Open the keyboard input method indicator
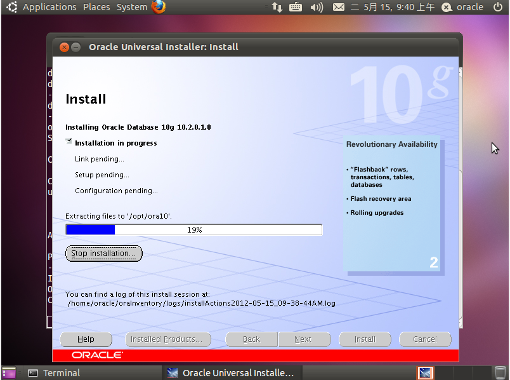 296,7
